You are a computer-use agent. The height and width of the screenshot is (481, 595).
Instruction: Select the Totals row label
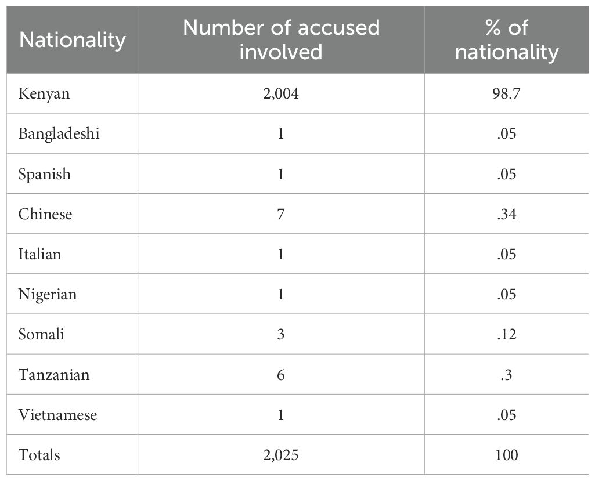pos(39,455)
